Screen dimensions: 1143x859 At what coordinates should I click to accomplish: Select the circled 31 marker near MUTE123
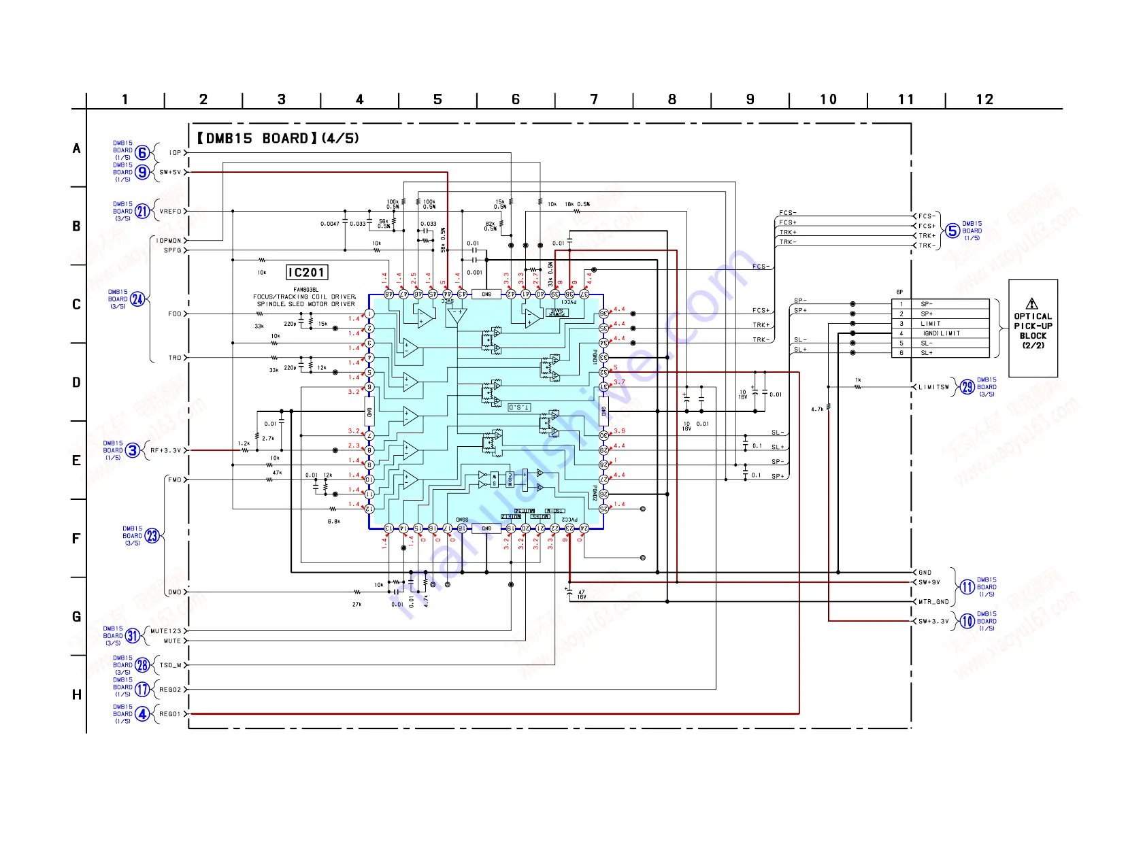pyautogui.click(x=132, y=636)
